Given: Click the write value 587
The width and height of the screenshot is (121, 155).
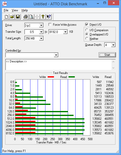Looking at the screenshot, I should (99, 82).
